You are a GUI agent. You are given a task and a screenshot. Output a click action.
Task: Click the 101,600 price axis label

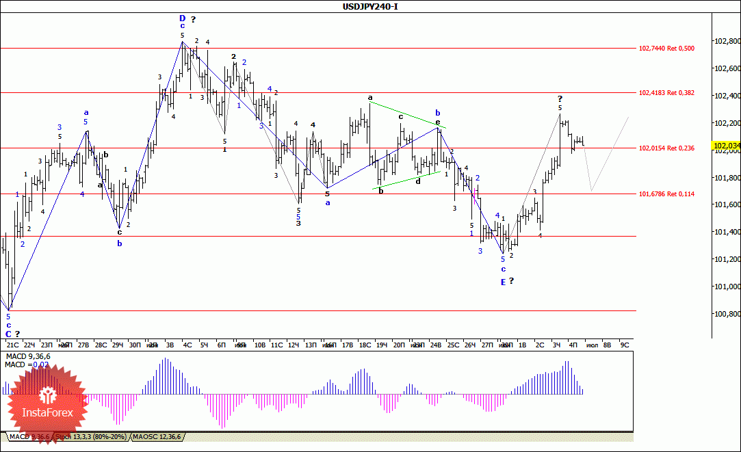[727, 204]
